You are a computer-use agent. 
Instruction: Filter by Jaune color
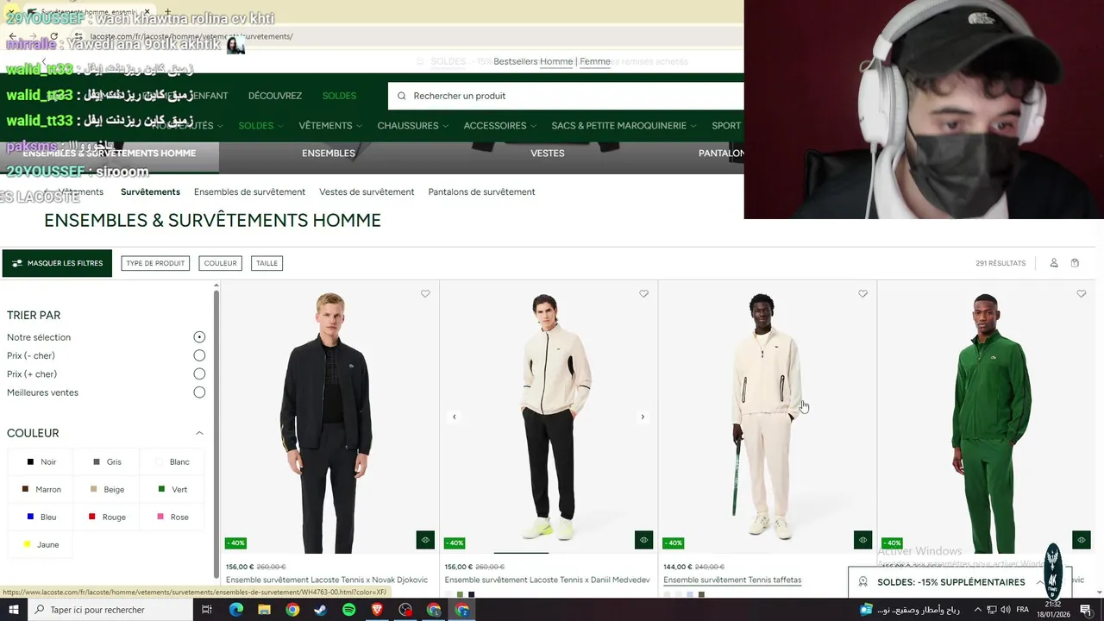coord(41,545)
